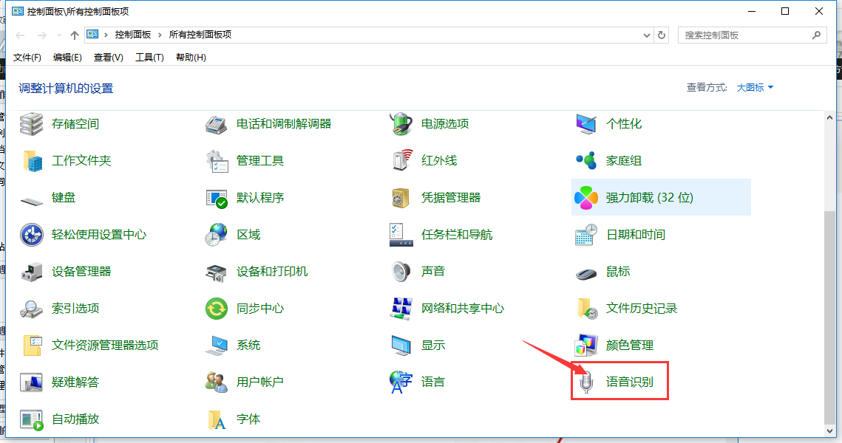Click the scrollbar up arrow
This screenshot has height=443, width=842.
point(829,117)
